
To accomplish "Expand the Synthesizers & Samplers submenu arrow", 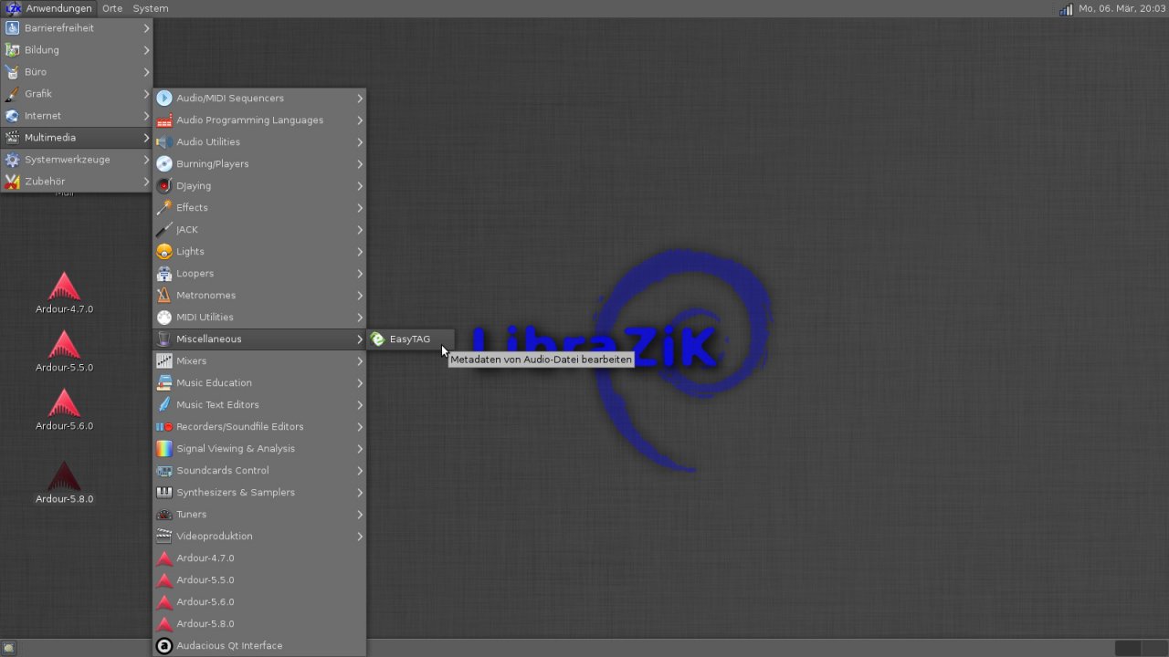I will tap(360, 493).
